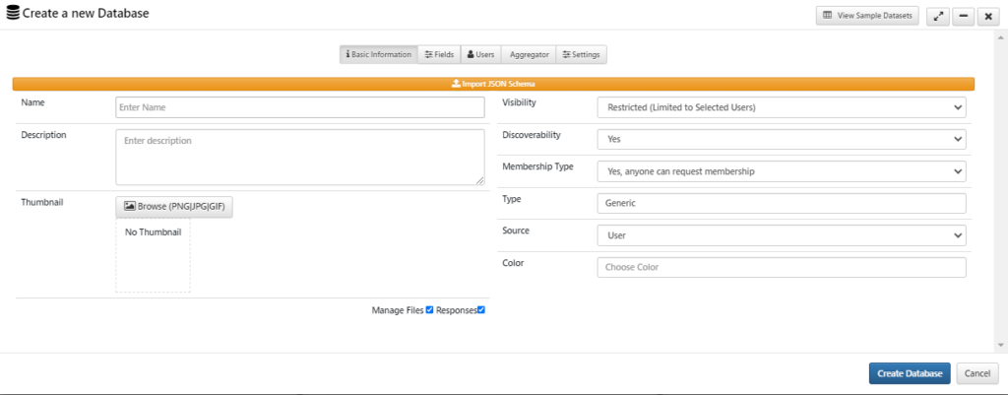
Task: Toggle the Responses checkbox
Action: (x=480, y=310)
